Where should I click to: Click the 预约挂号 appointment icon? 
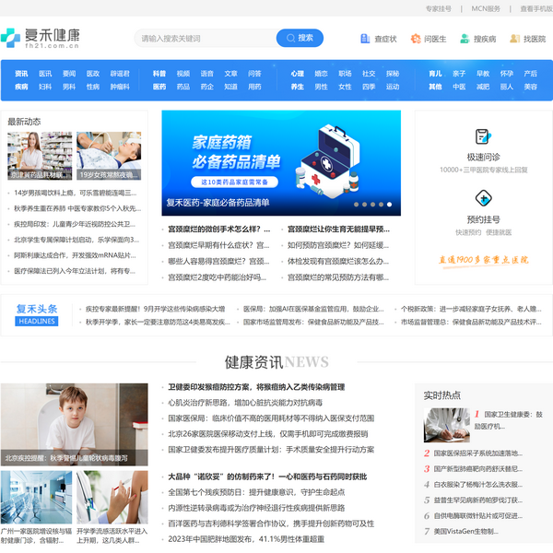(483, 198)
